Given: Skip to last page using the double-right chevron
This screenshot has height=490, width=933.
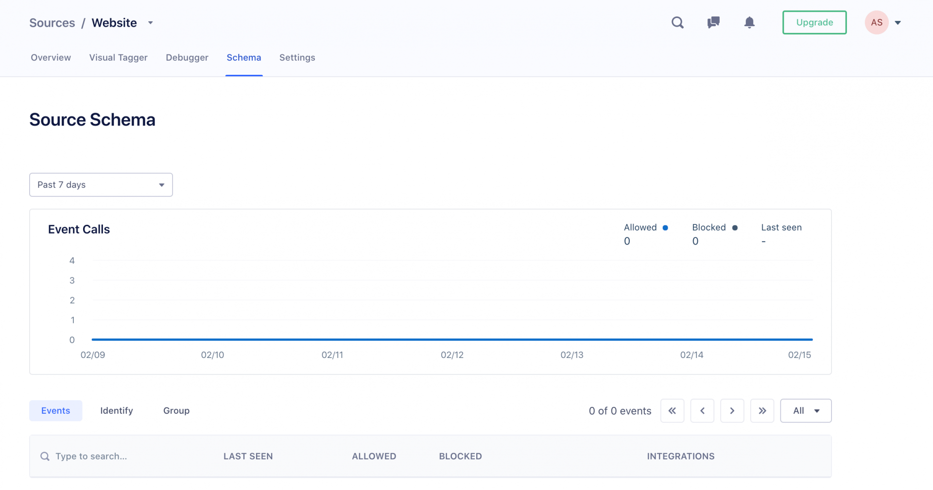Looking at the screenshot, I should tap(762, 410).
